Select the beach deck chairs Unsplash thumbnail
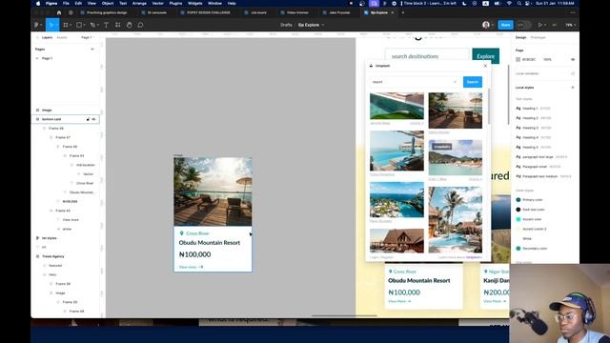The width and height of the screenshot is (610, 343). [456, 111]
